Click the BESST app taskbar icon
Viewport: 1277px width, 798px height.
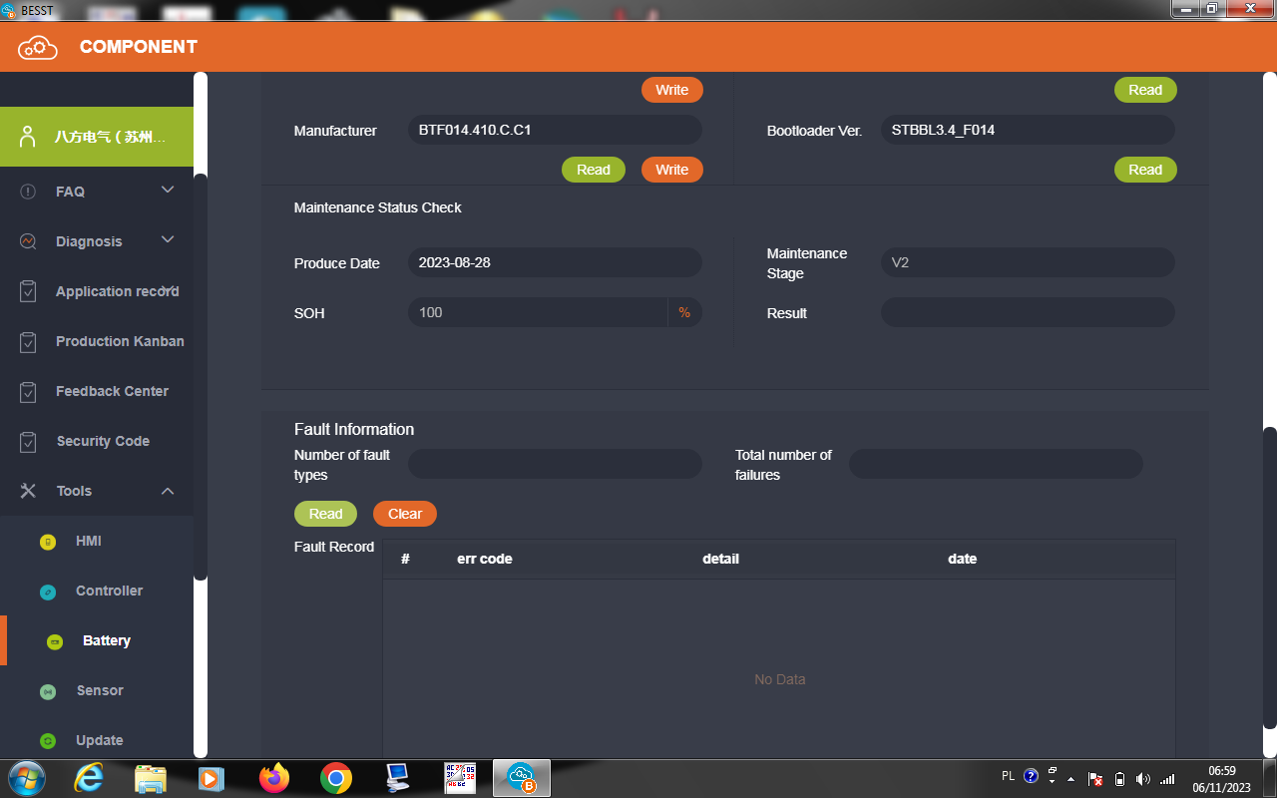click(522, 778)
